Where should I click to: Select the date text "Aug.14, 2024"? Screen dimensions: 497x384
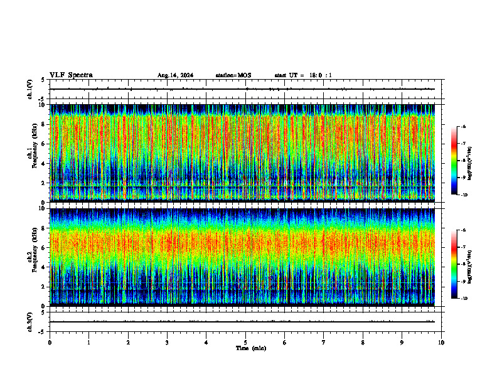pos(175,75)
